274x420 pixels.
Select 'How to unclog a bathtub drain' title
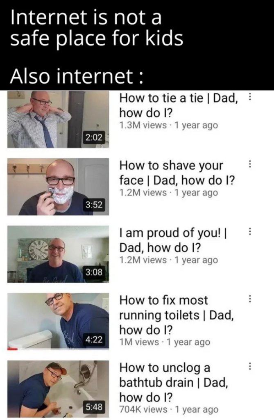174,382
